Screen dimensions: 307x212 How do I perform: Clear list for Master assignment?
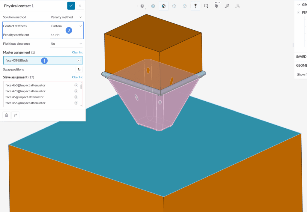click(x=77, y=52)
